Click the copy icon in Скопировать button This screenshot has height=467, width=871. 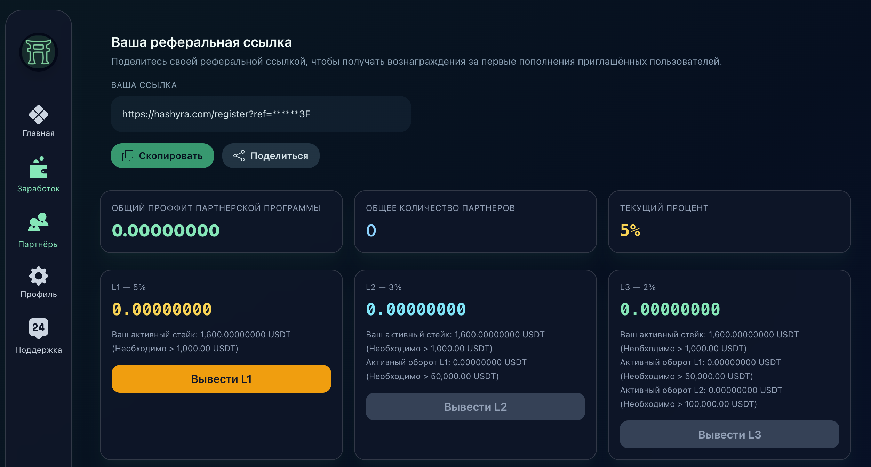128,156
